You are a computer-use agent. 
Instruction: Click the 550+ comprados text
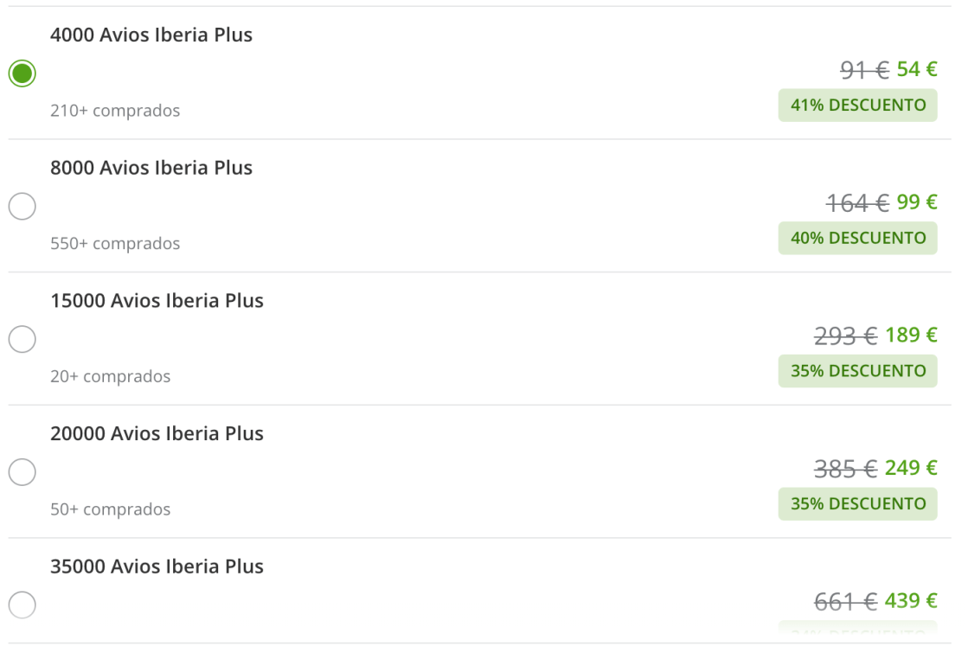(115, 244)
